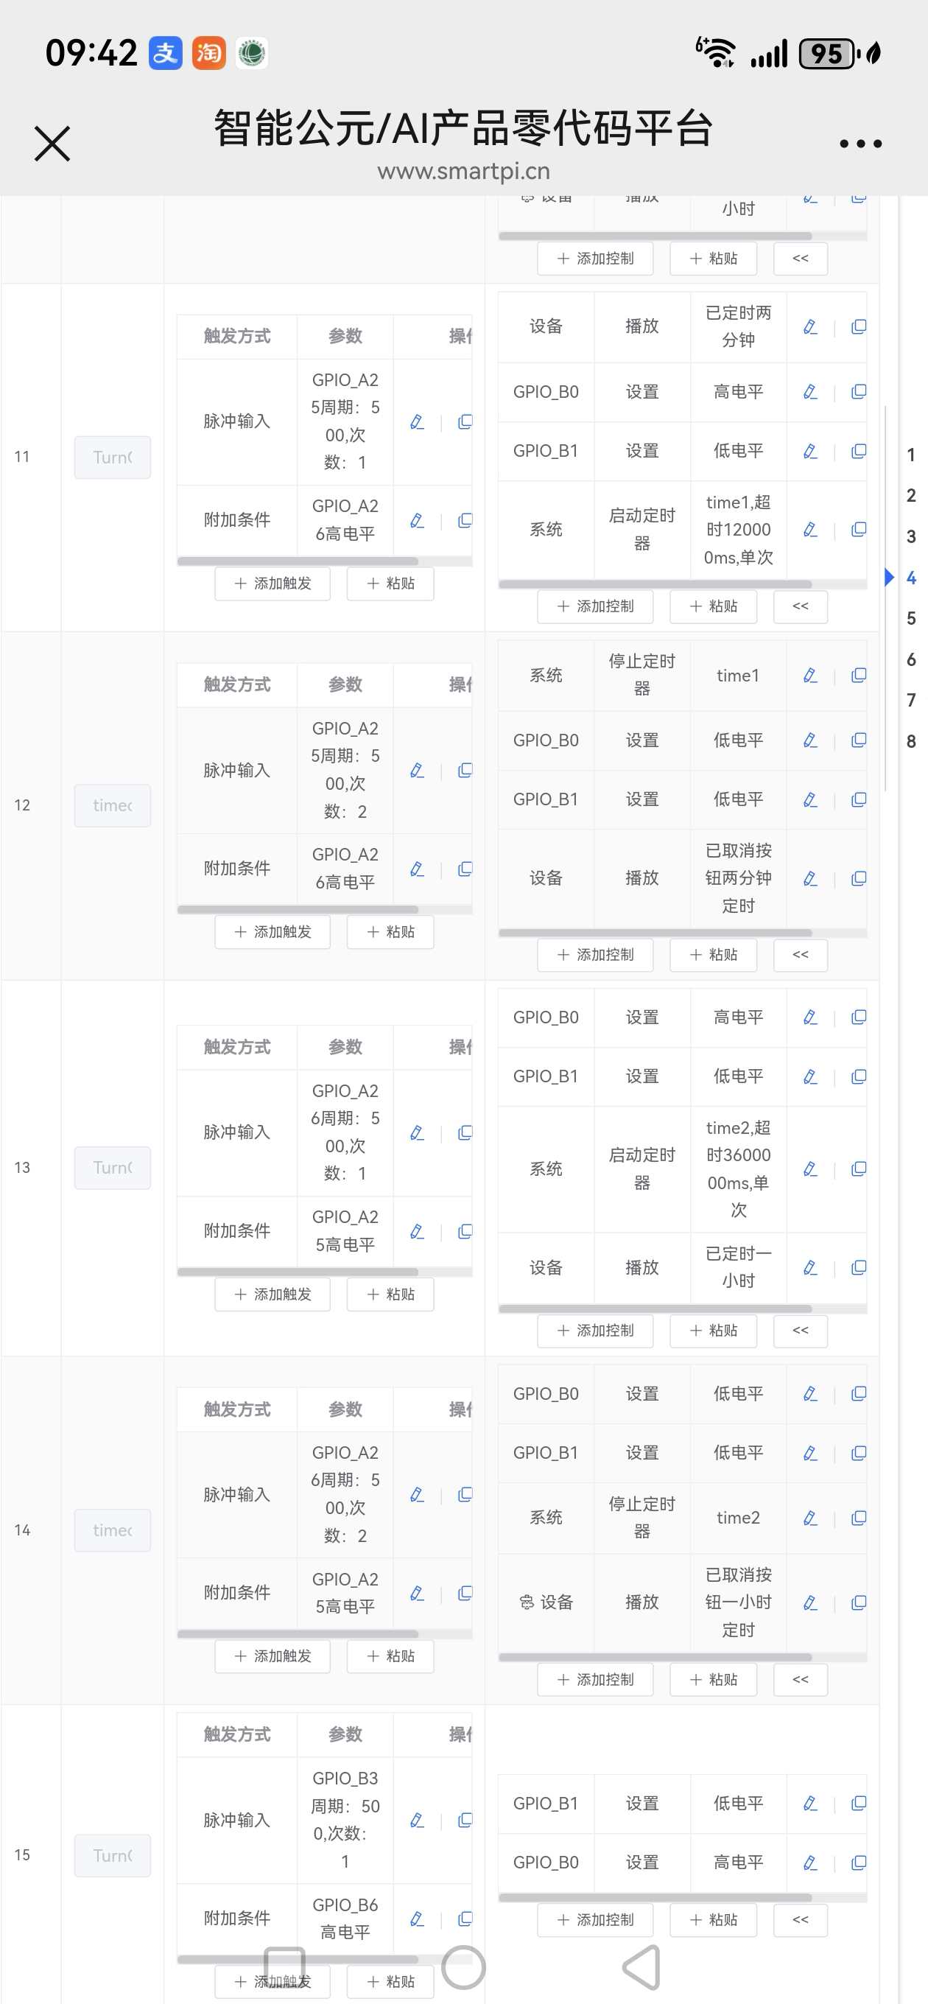Select the row 12 name field timec

point(113,805)
